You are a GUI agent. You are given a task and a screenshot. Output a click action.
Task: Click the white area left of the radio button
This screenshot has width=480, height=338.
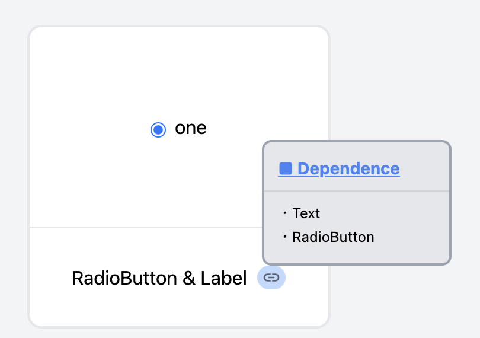pos(89,129)
